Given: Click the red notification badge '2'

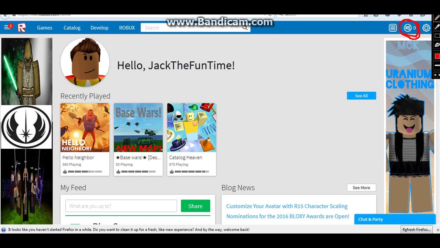Looking at the screenshot, I should [11, 26].
